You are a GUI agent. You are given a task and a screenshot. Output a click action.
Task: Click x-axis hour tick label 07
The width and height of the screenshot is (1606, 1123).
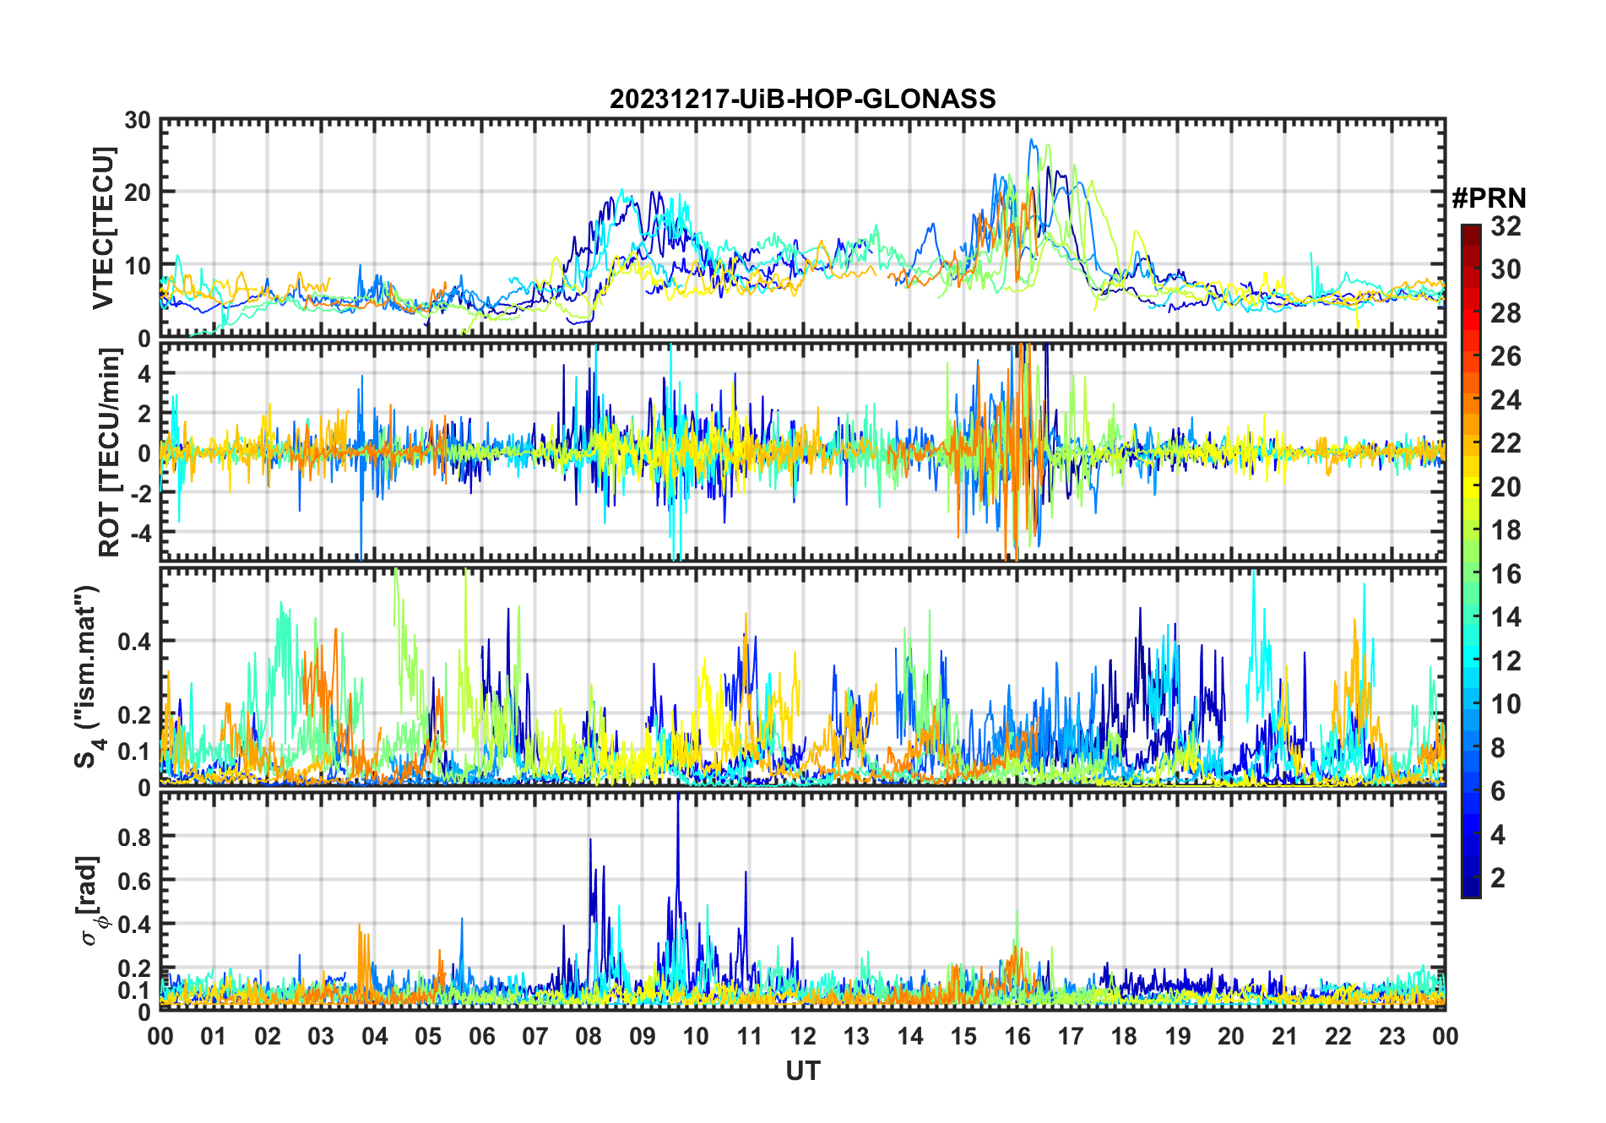tap(535, 1036)
